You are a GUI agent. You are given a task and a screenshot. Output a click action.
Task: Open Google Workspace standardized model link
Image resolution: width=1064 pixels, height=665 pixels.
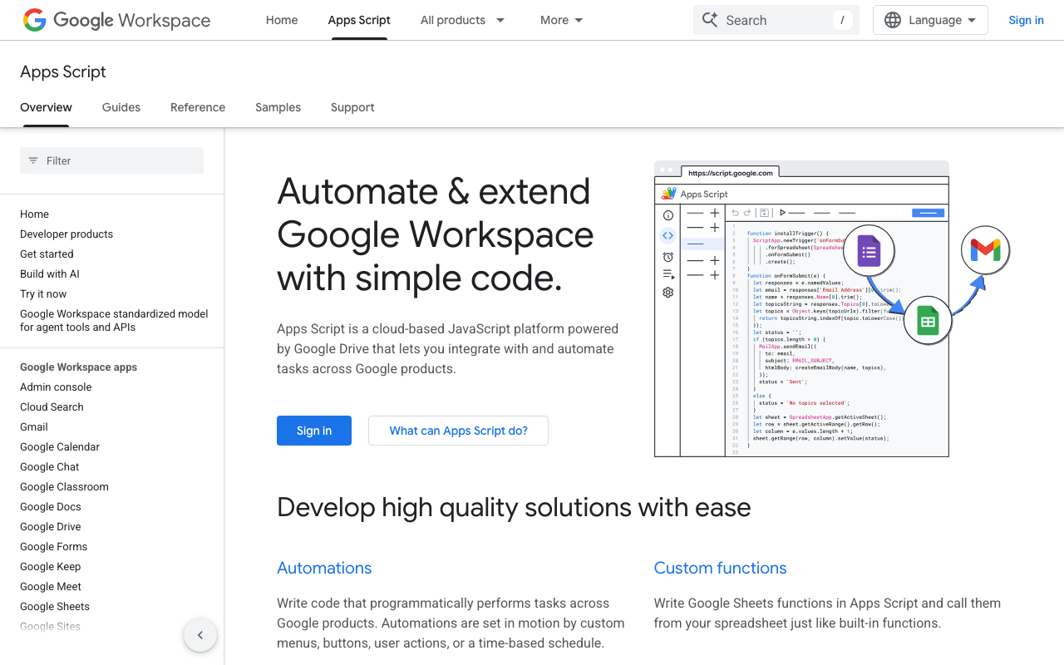tap(114, 321)
